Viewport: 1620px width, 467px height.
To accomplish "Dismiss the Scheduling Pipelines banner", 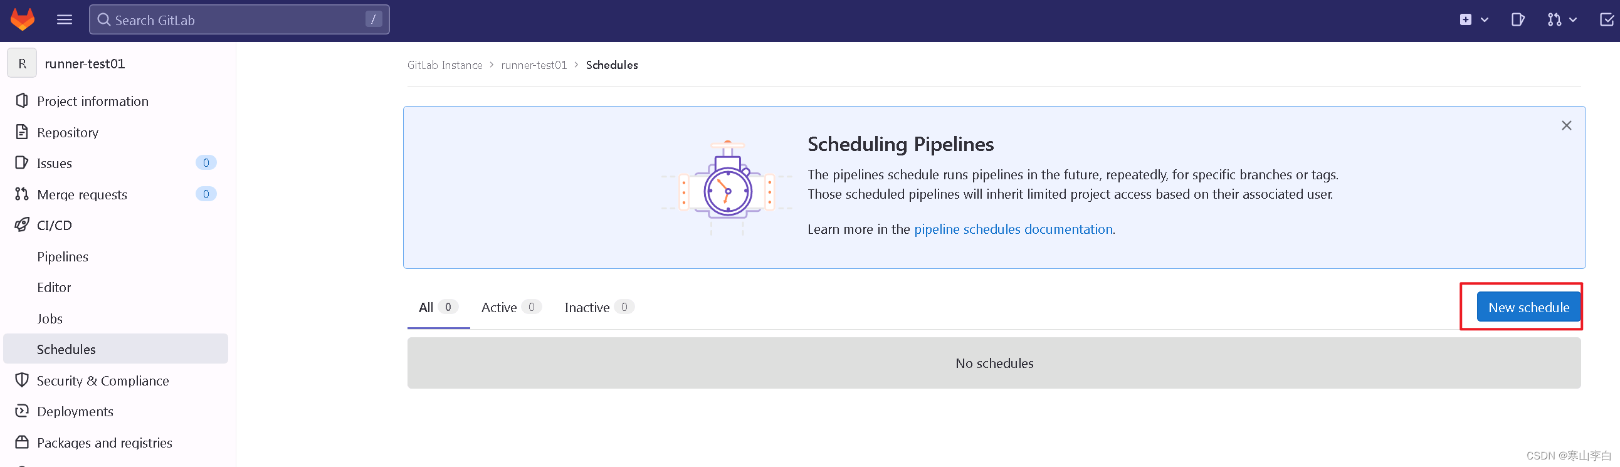I will [x=1567, y=126].
